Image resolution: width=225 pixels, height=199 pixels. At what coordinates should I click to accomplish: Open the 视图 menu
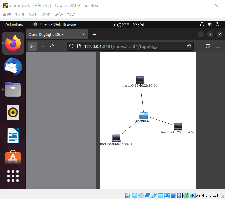pyautogui.click(x=33, y=15)
